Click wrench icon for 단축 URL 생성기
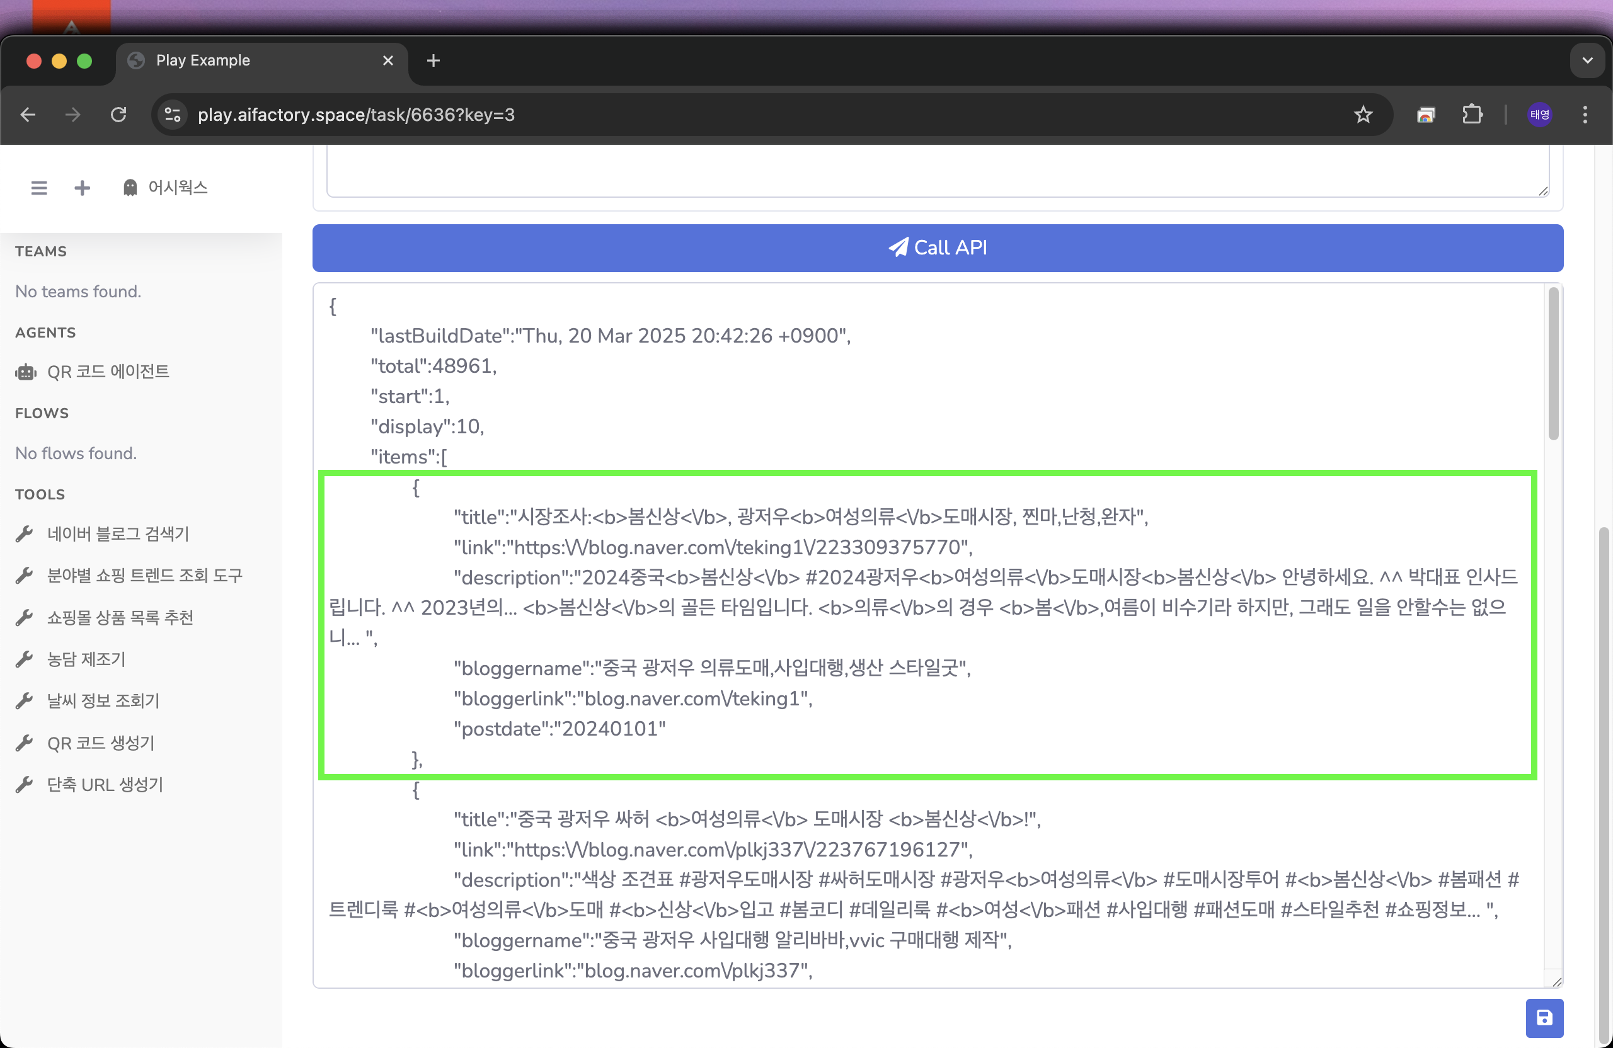The height and width of the screenshot is (1048, 1613). [25, 785]
